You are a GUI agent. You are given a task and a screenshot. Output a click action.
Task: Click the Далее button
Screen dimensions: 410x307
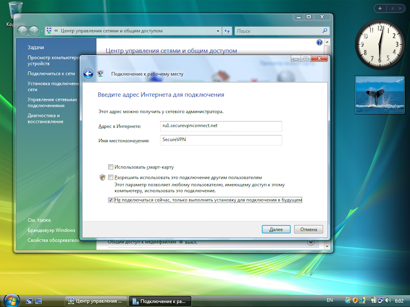click(276, 229)
